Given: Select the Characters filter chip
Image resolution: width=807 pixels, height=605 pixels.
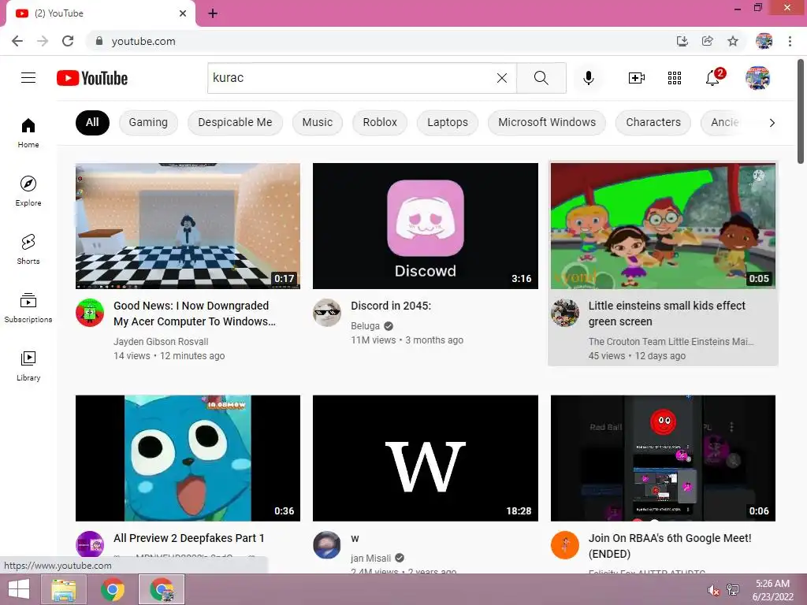Looking at the screenshot, I should click(653, 122).
